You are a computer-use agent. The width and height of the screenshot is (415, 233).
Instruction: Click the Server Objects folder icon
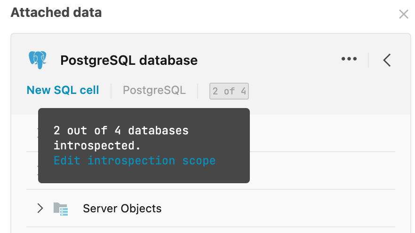coord(61,209)
